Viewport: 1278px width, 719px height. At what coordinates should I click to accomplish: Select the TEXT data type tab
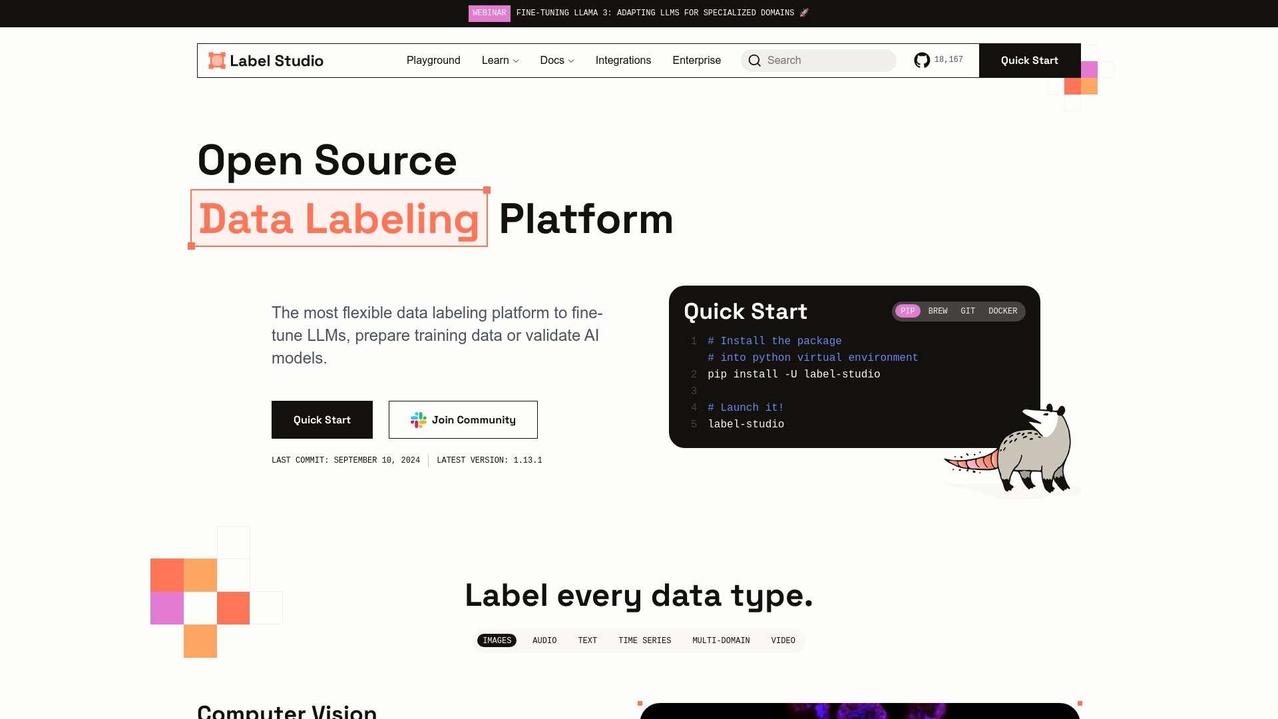[587, 640]
